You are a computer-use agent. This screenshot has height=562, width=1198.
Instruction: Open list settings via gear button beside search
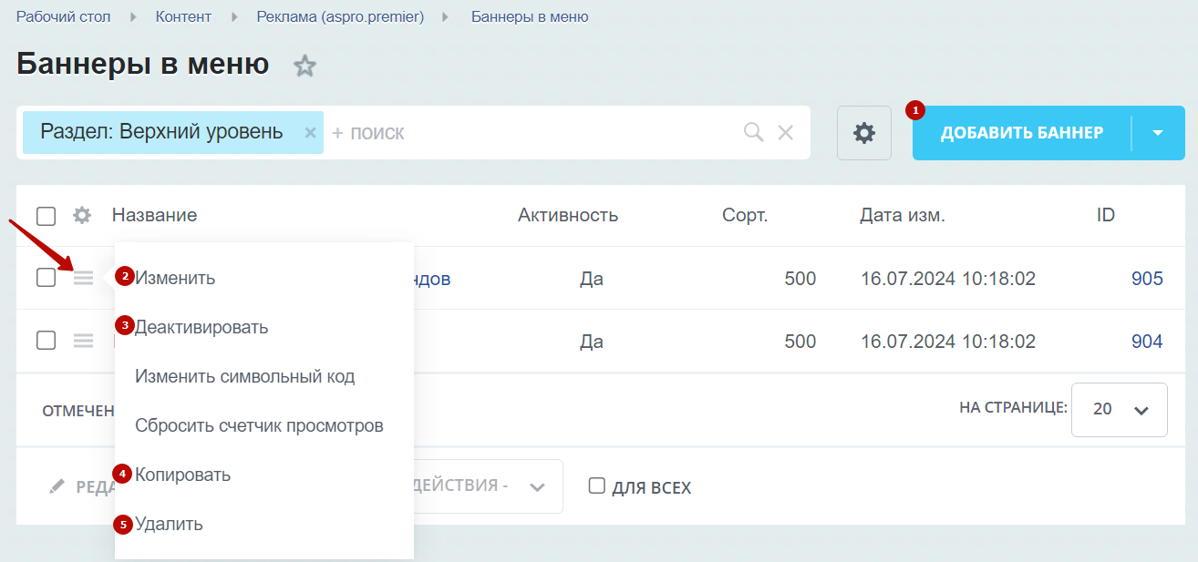click(x=864, y=133)
